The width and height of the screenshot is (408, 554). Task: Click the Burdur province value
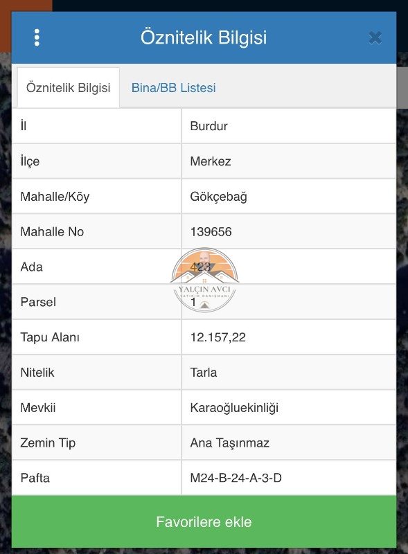click(x=209, y=126)
